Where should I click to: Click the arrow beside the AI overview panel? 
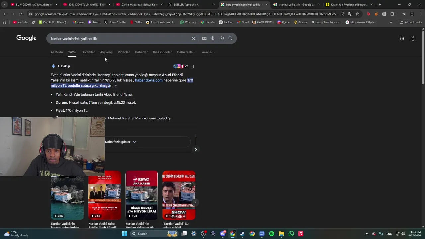click(196, 149)
